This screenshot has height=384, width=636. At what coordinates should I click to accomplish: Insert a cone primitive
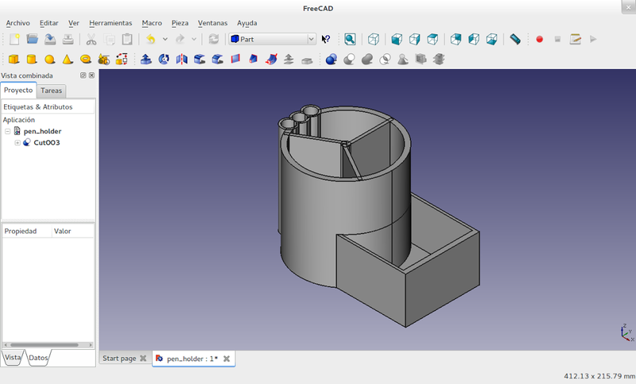coord(68,59)
